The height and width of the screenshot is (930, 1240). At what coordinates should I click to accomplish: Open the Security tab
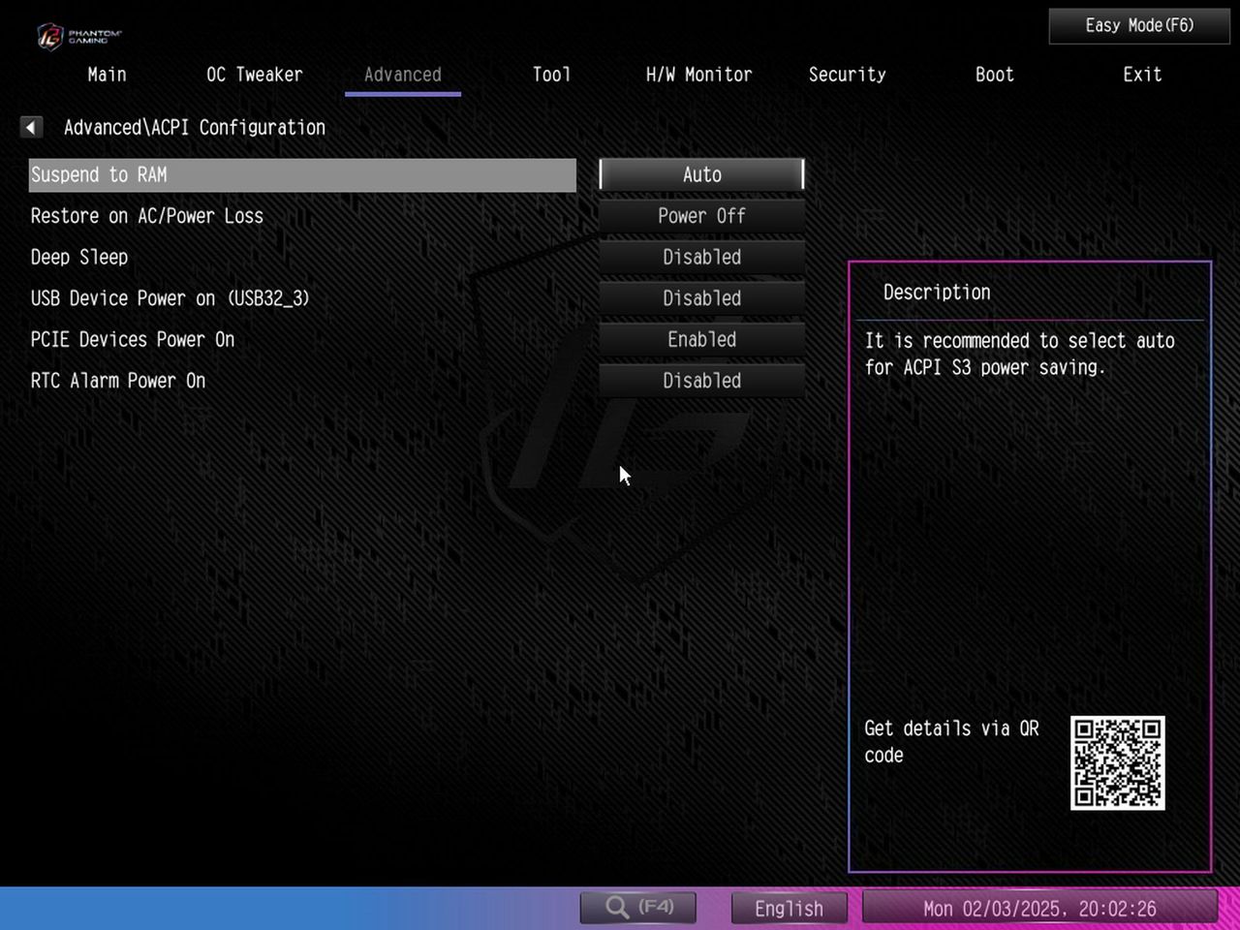click(848, 75)
